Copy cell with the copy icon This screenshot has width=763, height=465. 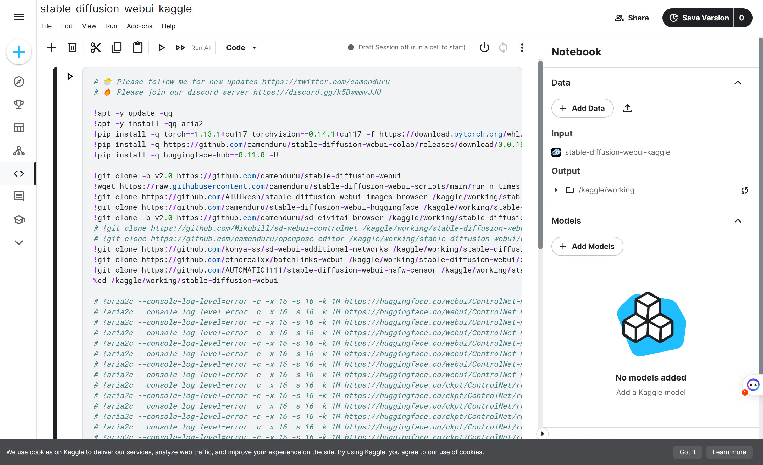[117, 48]
